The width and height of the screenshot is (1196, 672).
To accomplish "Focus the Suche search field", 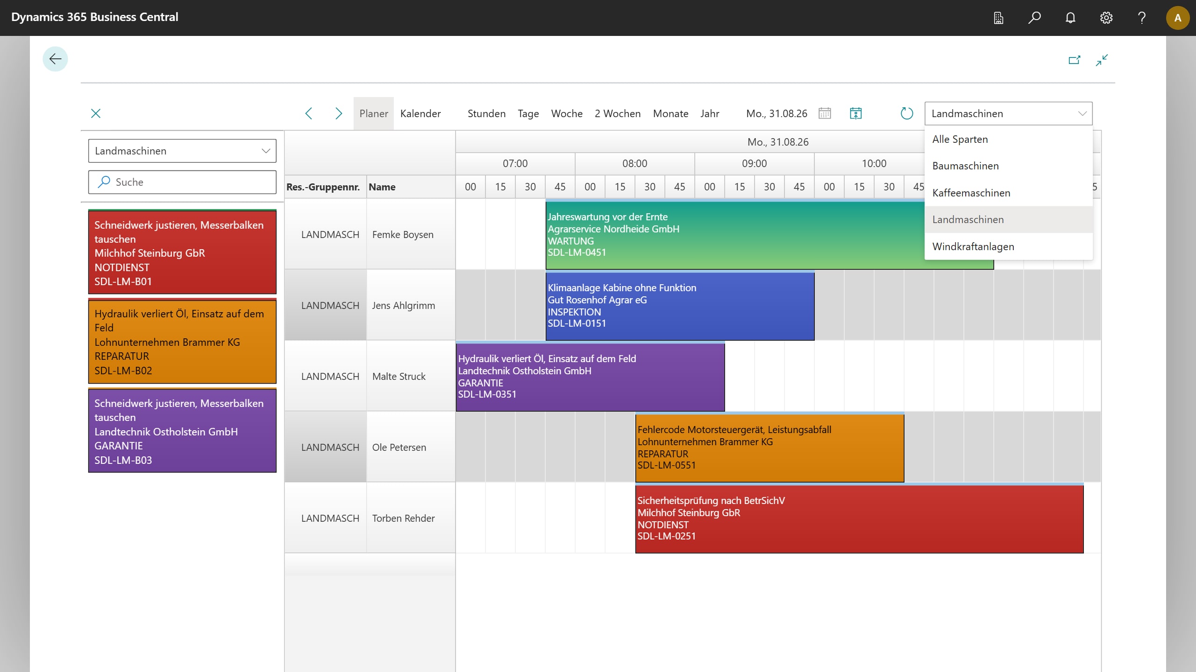I will click(x=182, y=182).
